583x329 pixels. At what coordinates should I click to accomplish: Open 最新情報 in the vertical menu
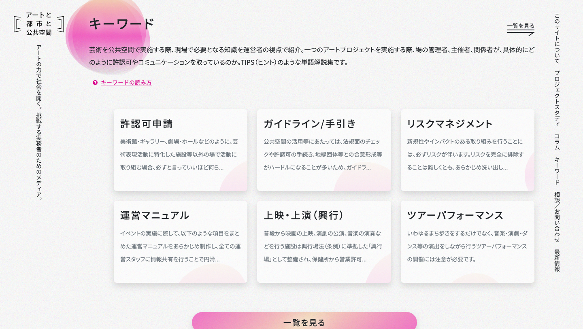pos(557,260)
